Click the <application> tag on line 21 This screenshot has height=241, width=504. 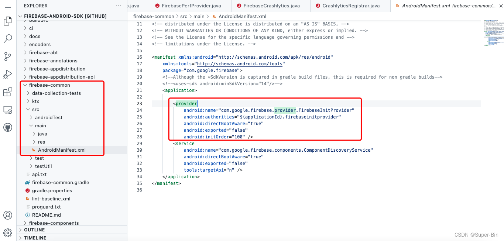point(179,90)
